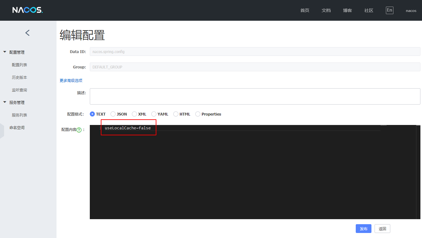The height and width of the screenshot is (238, 422).
Task: Select the Properties format radio button
Action: coord(198,114)
